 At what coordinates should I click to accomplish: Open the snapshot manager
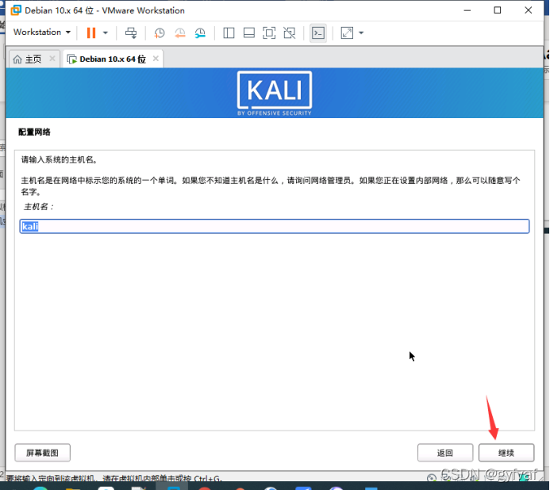coord(200,33)
